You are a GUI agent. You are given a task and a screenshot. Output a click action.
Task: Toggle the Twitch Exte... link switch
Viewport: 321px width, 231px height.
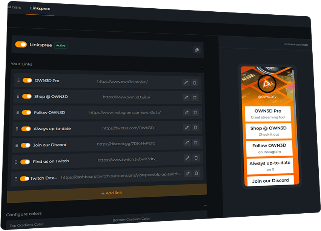point(25,179)
